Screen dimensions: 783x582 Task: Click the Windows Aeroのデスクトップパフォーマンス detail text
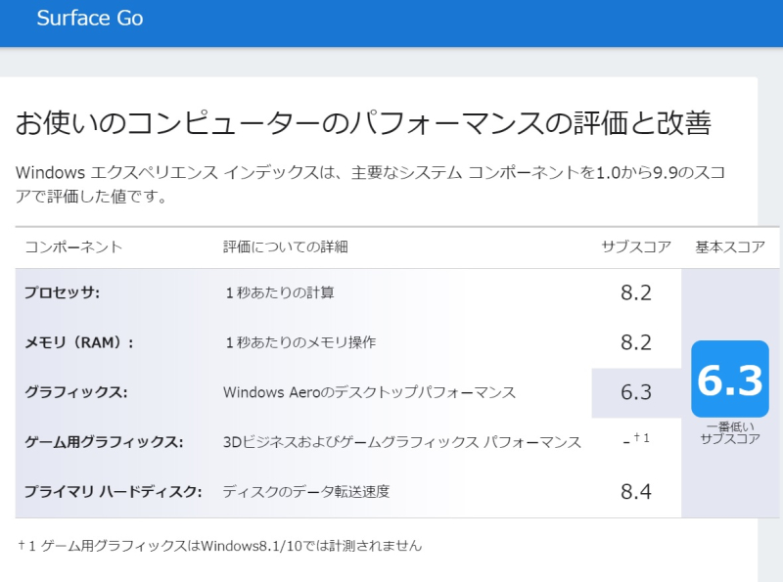pyautogui.click(x=369, y=392)
